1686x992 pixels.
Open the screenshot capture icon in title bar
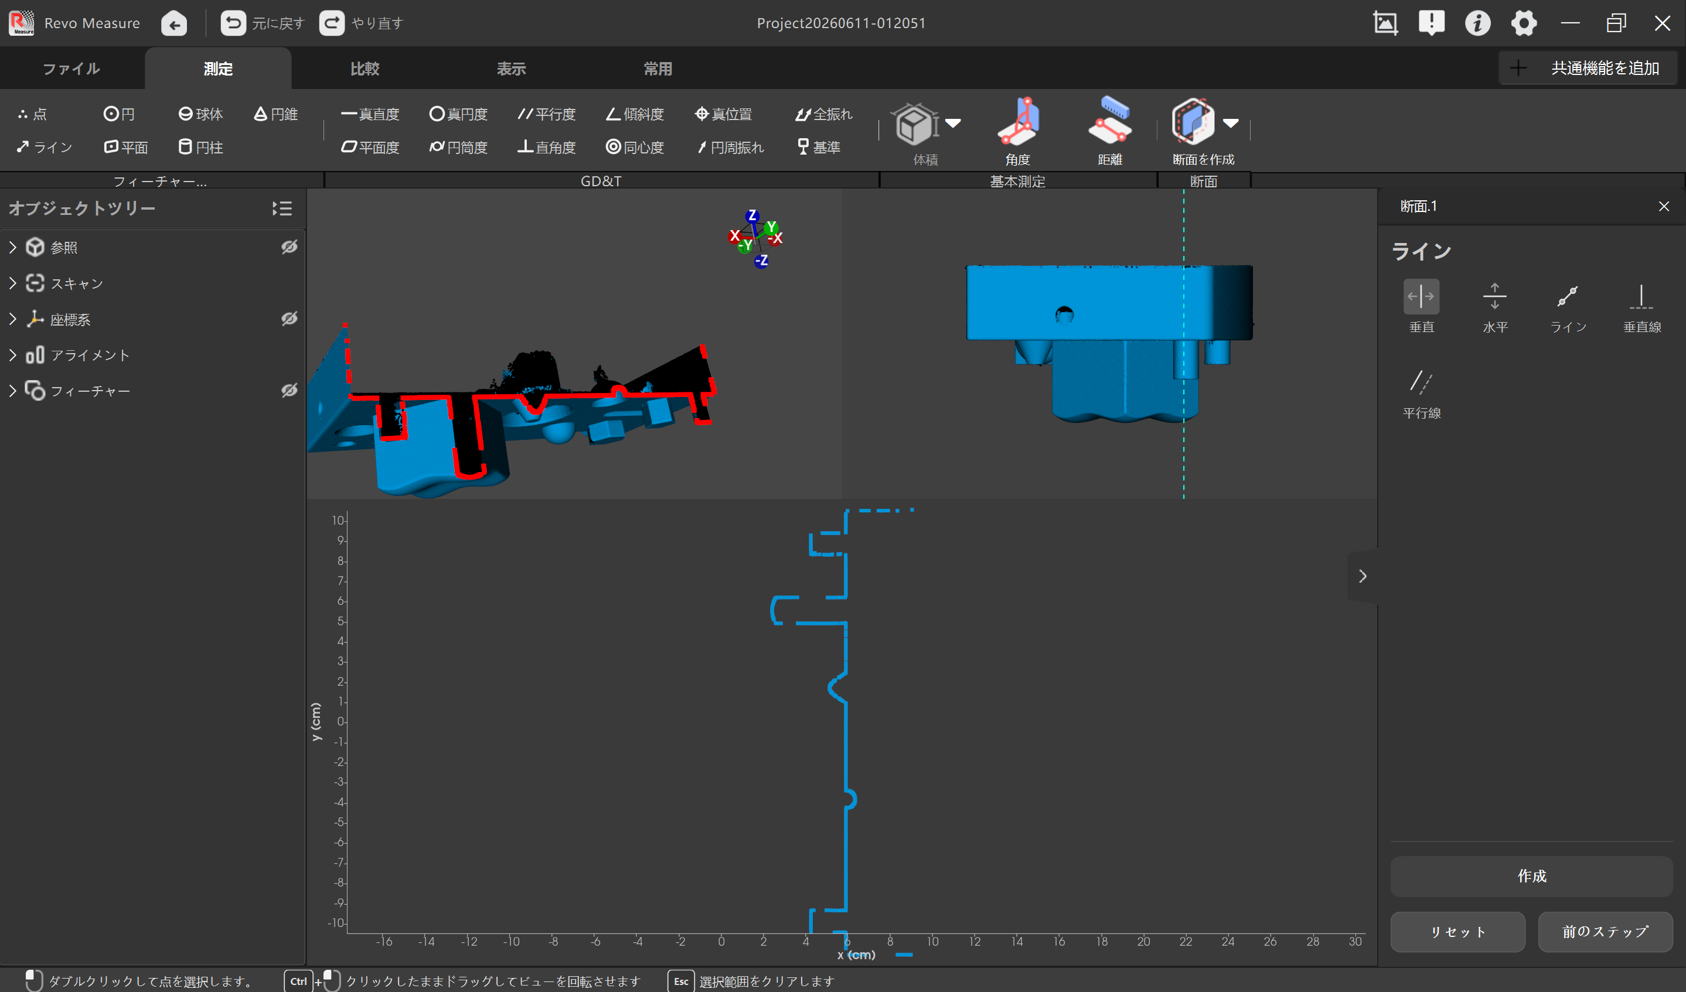(x=1385, y=23)
